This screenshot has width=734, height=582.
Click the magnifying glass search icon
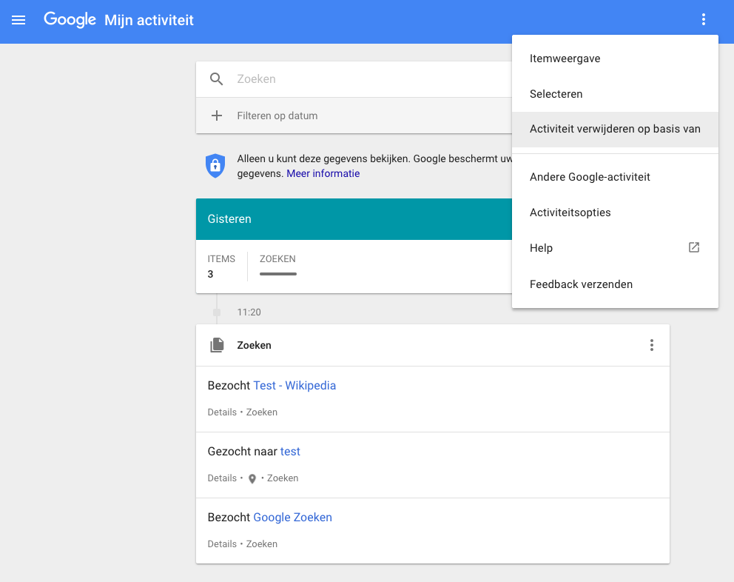pyautogui.click(x=216, y=79)
